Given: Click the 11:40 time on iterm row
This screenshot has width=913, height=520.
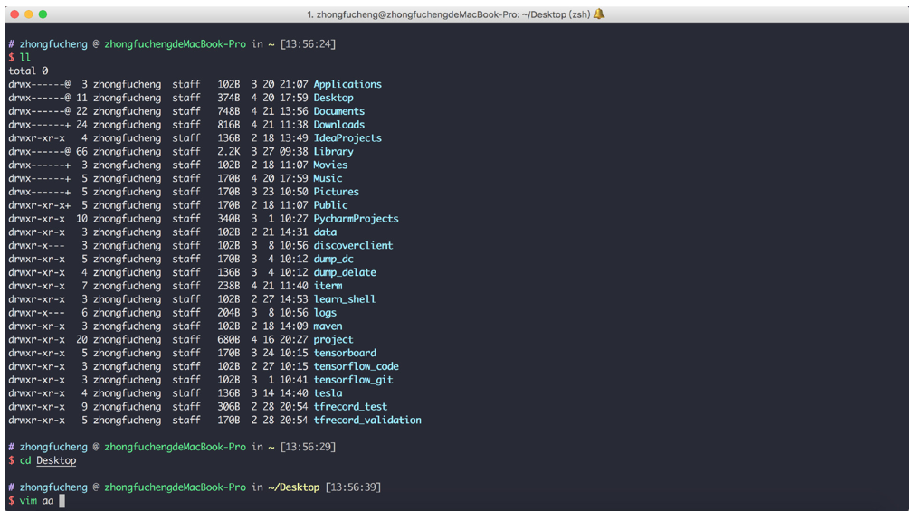Looking at the screenshot, I should pyautogui.click(x=294, y=286).
